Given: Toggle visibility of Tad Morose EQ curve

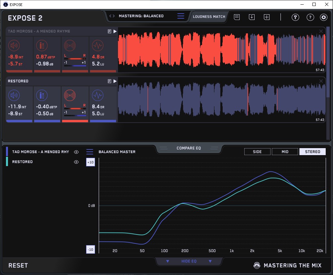Looking at the screenshot, I should (76, 152).
